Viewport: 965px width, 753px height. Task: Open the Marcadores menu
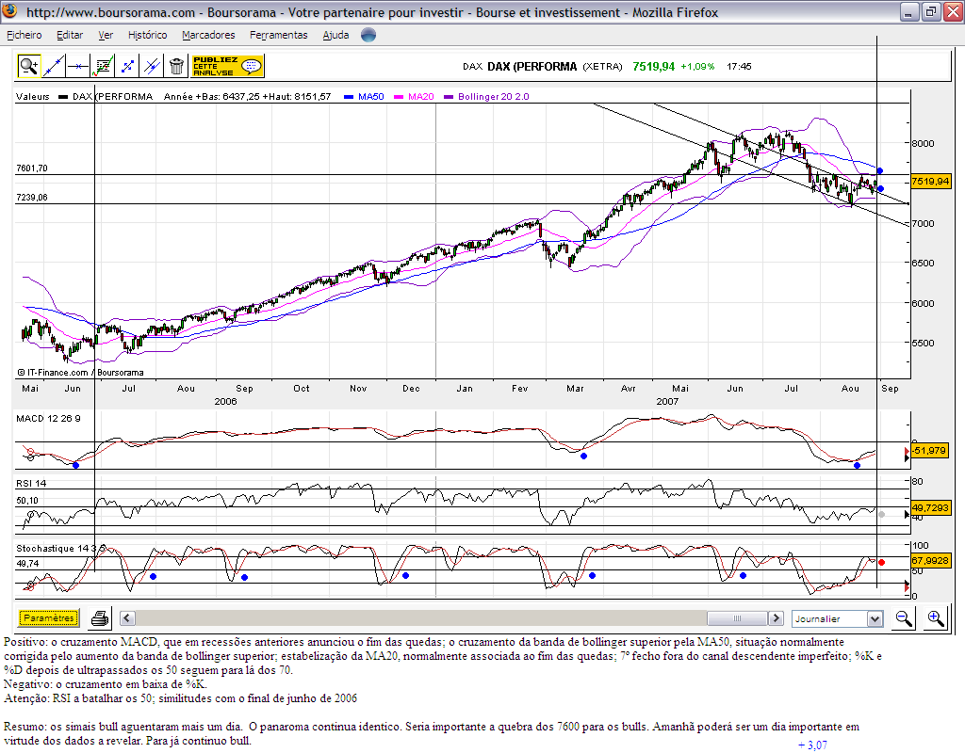(208, 35)
